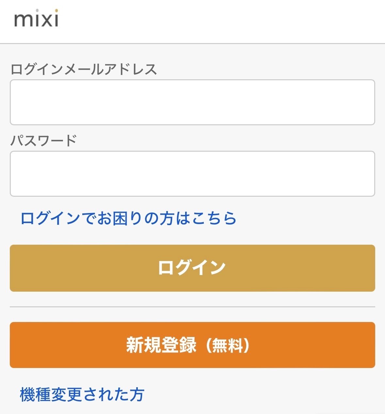This screenshot has width=385, height=414.
Task: Click the パスワード label text
Action: pyautogui.click(x=43, y=141)
